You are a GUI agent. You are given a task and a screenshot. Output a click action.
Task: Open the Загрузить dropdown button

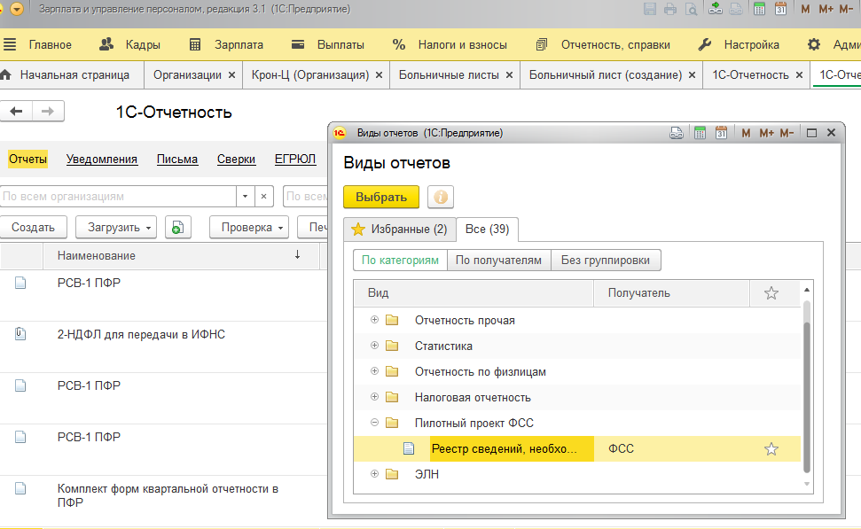coord(116,227)
